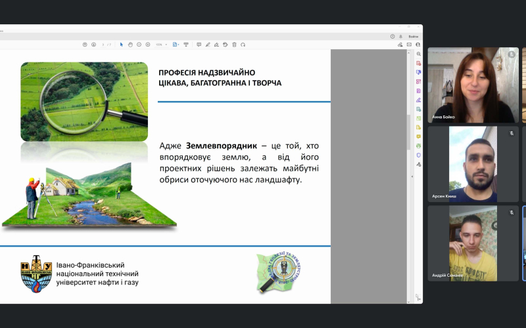
Task: Open the pink Edit PDF tool
Action: (418, 81)
